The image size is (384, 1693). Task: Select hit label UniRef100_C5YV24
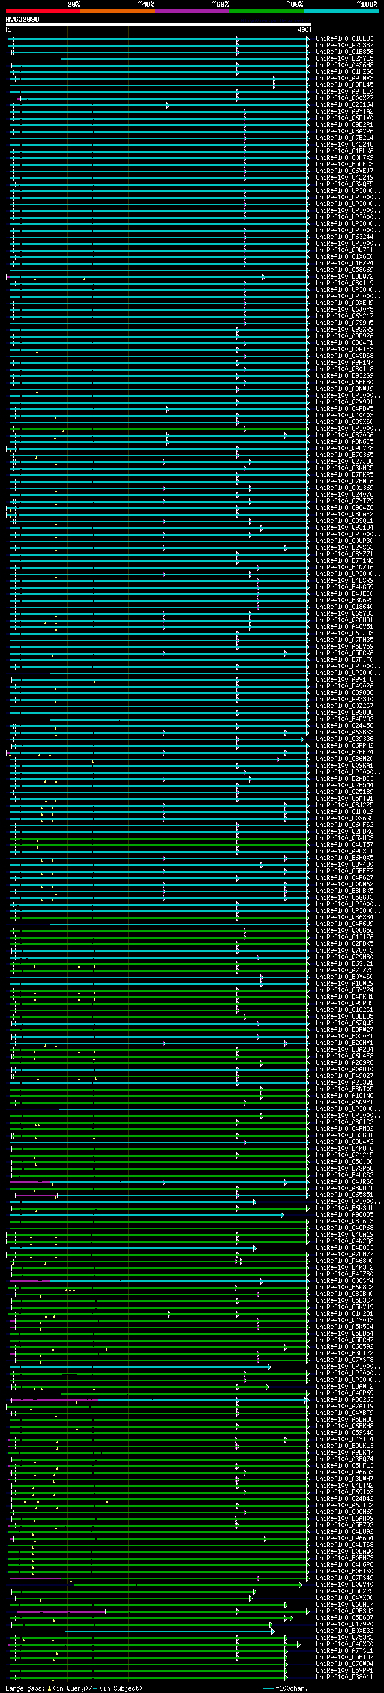click(344, 990)
